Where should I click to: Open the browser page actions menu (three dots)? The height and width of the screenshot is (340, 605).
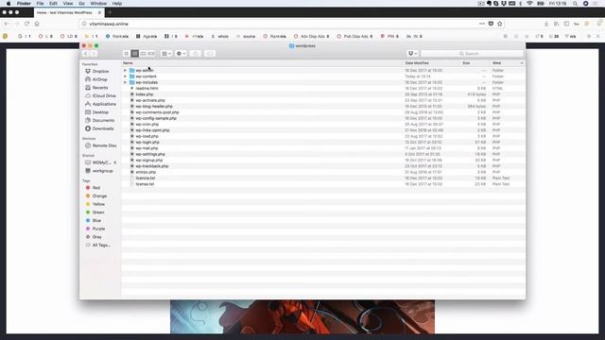point(482,24)
